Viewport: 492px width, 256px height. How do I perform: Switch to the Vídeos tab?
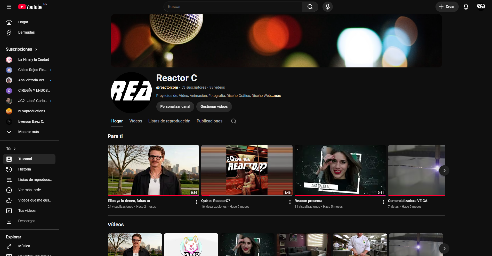(136, 121)
